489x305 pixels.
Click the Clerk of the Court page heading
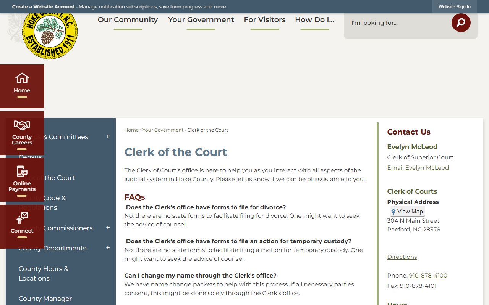coord(176,152)
